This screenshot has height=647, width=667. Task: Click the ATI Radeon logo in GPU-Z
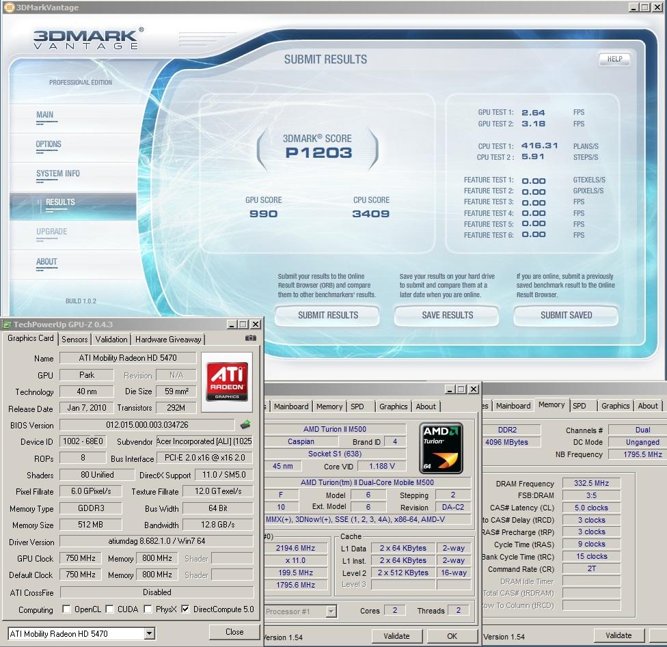point(227,381)
